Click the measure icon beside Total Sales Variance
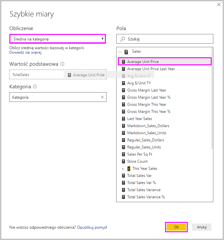224x240 pixels. point(123,190)
